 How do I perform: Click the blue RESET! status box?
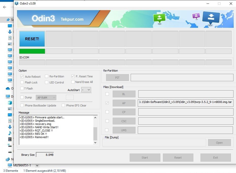click(x=32, y=39)
